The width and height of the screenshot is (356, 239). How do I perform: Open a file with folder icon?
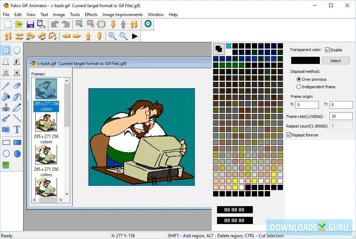tap(19, 24)
